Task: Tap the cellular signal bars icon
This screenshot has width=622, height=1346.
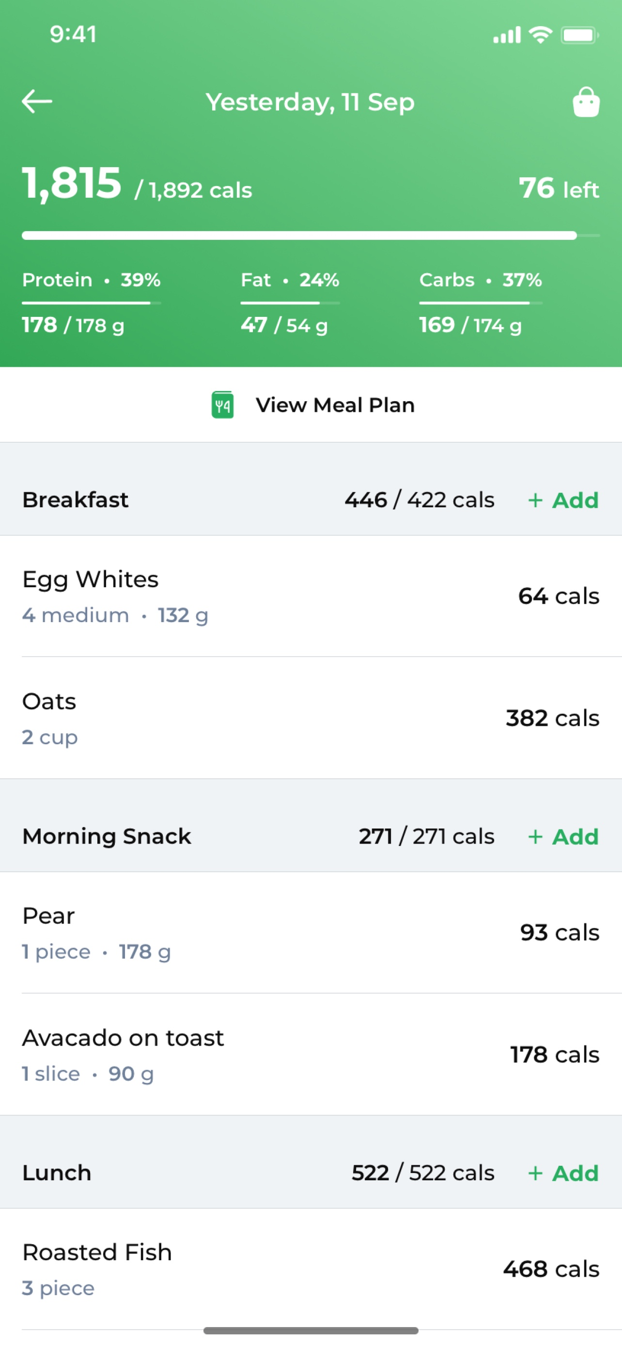Action: coord(507,35)
